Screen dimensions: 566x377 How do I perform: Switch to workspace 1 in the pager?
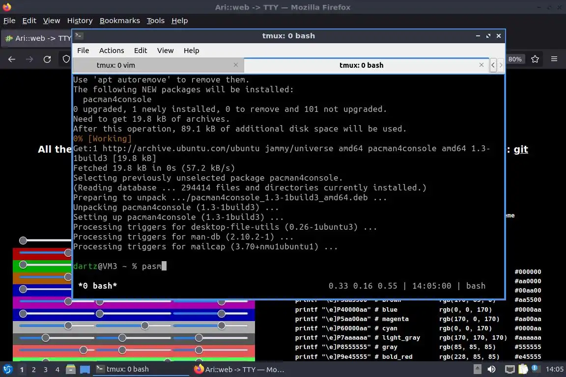(22, 370)
